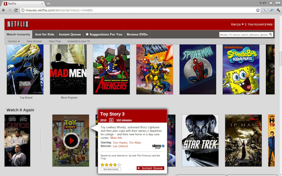Switch to the Just for Kids tab
Viewport: 282px width, 176px height.
(45, 34)
